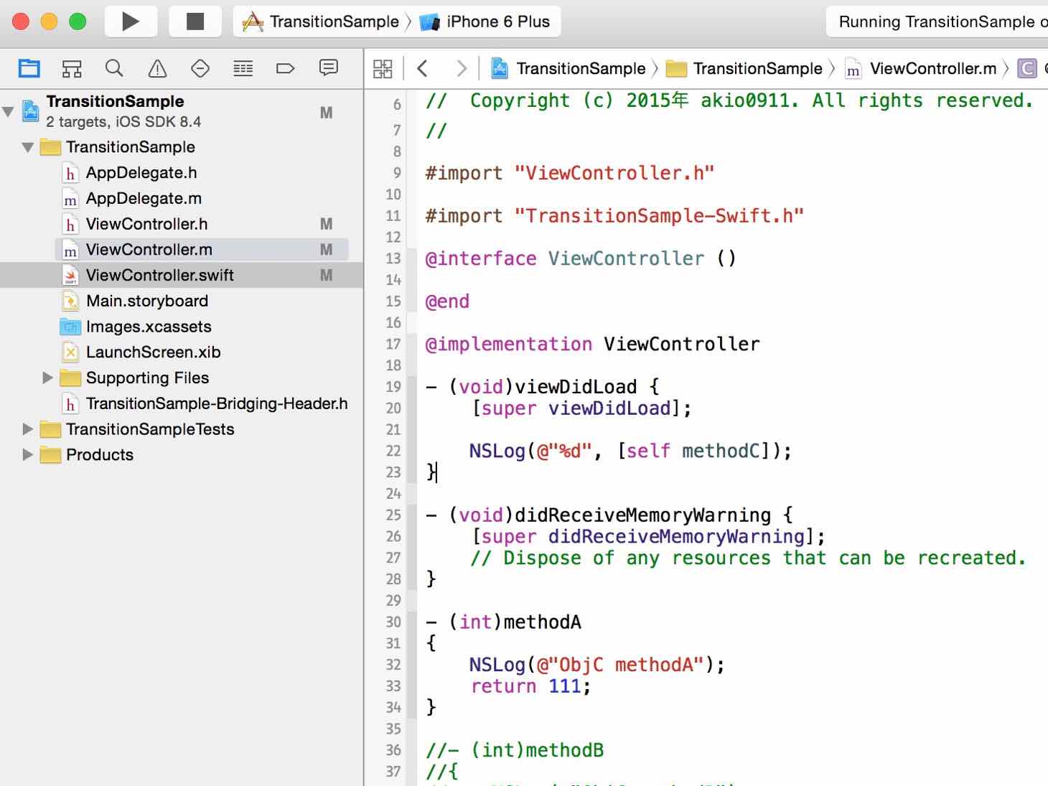Click the @implementation ViewController line
1048x786 pixels.
(x=592, y=345)
